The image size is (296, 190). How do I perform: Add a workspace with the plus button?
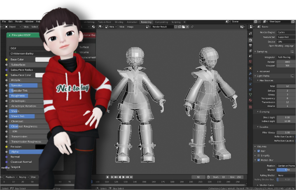pyautogui.click(x=184, y=22)
